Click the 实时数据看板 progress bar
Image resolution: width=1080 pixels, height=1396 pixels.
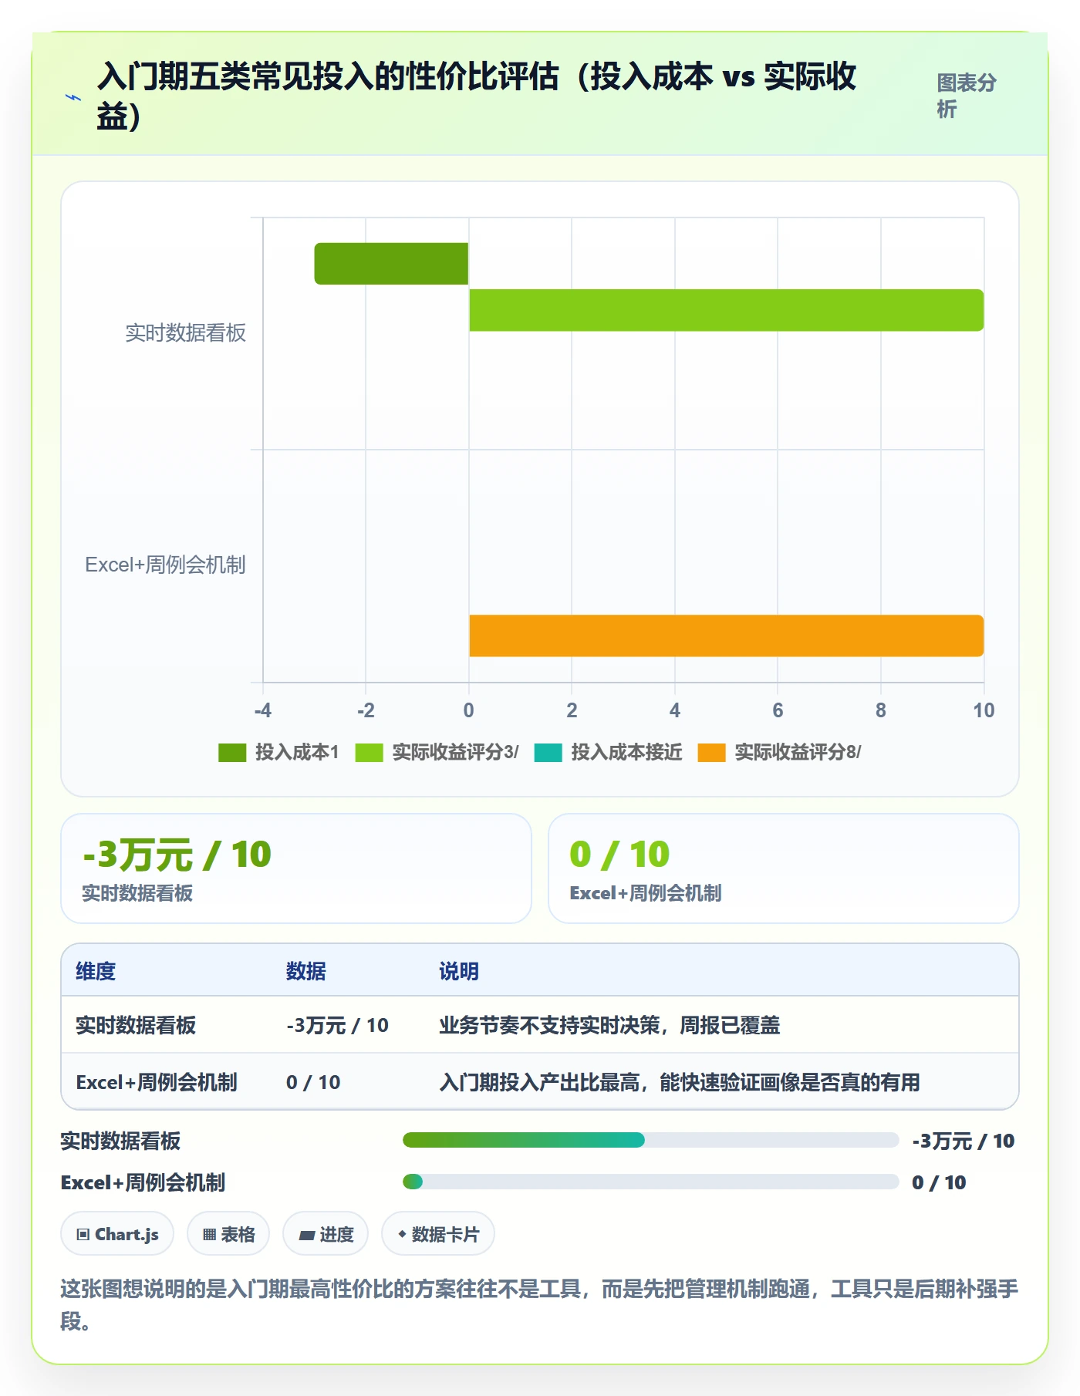651,1140
